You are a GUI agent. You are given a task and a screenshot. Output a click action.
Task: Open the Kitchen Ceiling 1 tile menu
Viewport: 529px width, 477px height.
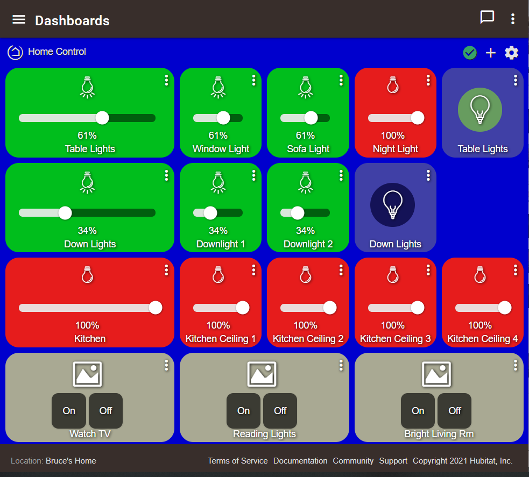[x=253, y=270]
